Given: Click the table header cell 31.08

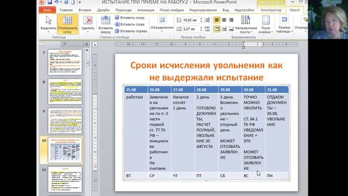Looking at the screenshot, I should (277, 89).
